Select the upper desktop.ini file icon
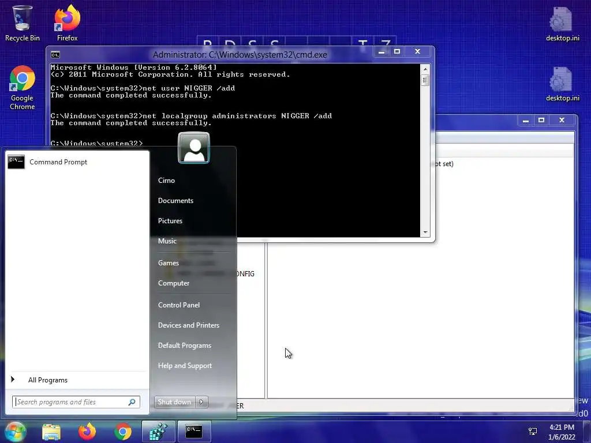This screenshot has width=591, height=443. 562,23
